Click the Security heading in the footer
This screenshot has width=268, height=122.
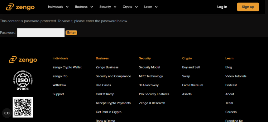click(x=145, y=58)
